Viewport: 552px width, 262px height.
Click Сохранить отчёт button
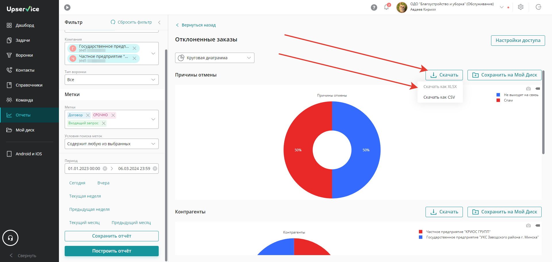click(112, 236)
